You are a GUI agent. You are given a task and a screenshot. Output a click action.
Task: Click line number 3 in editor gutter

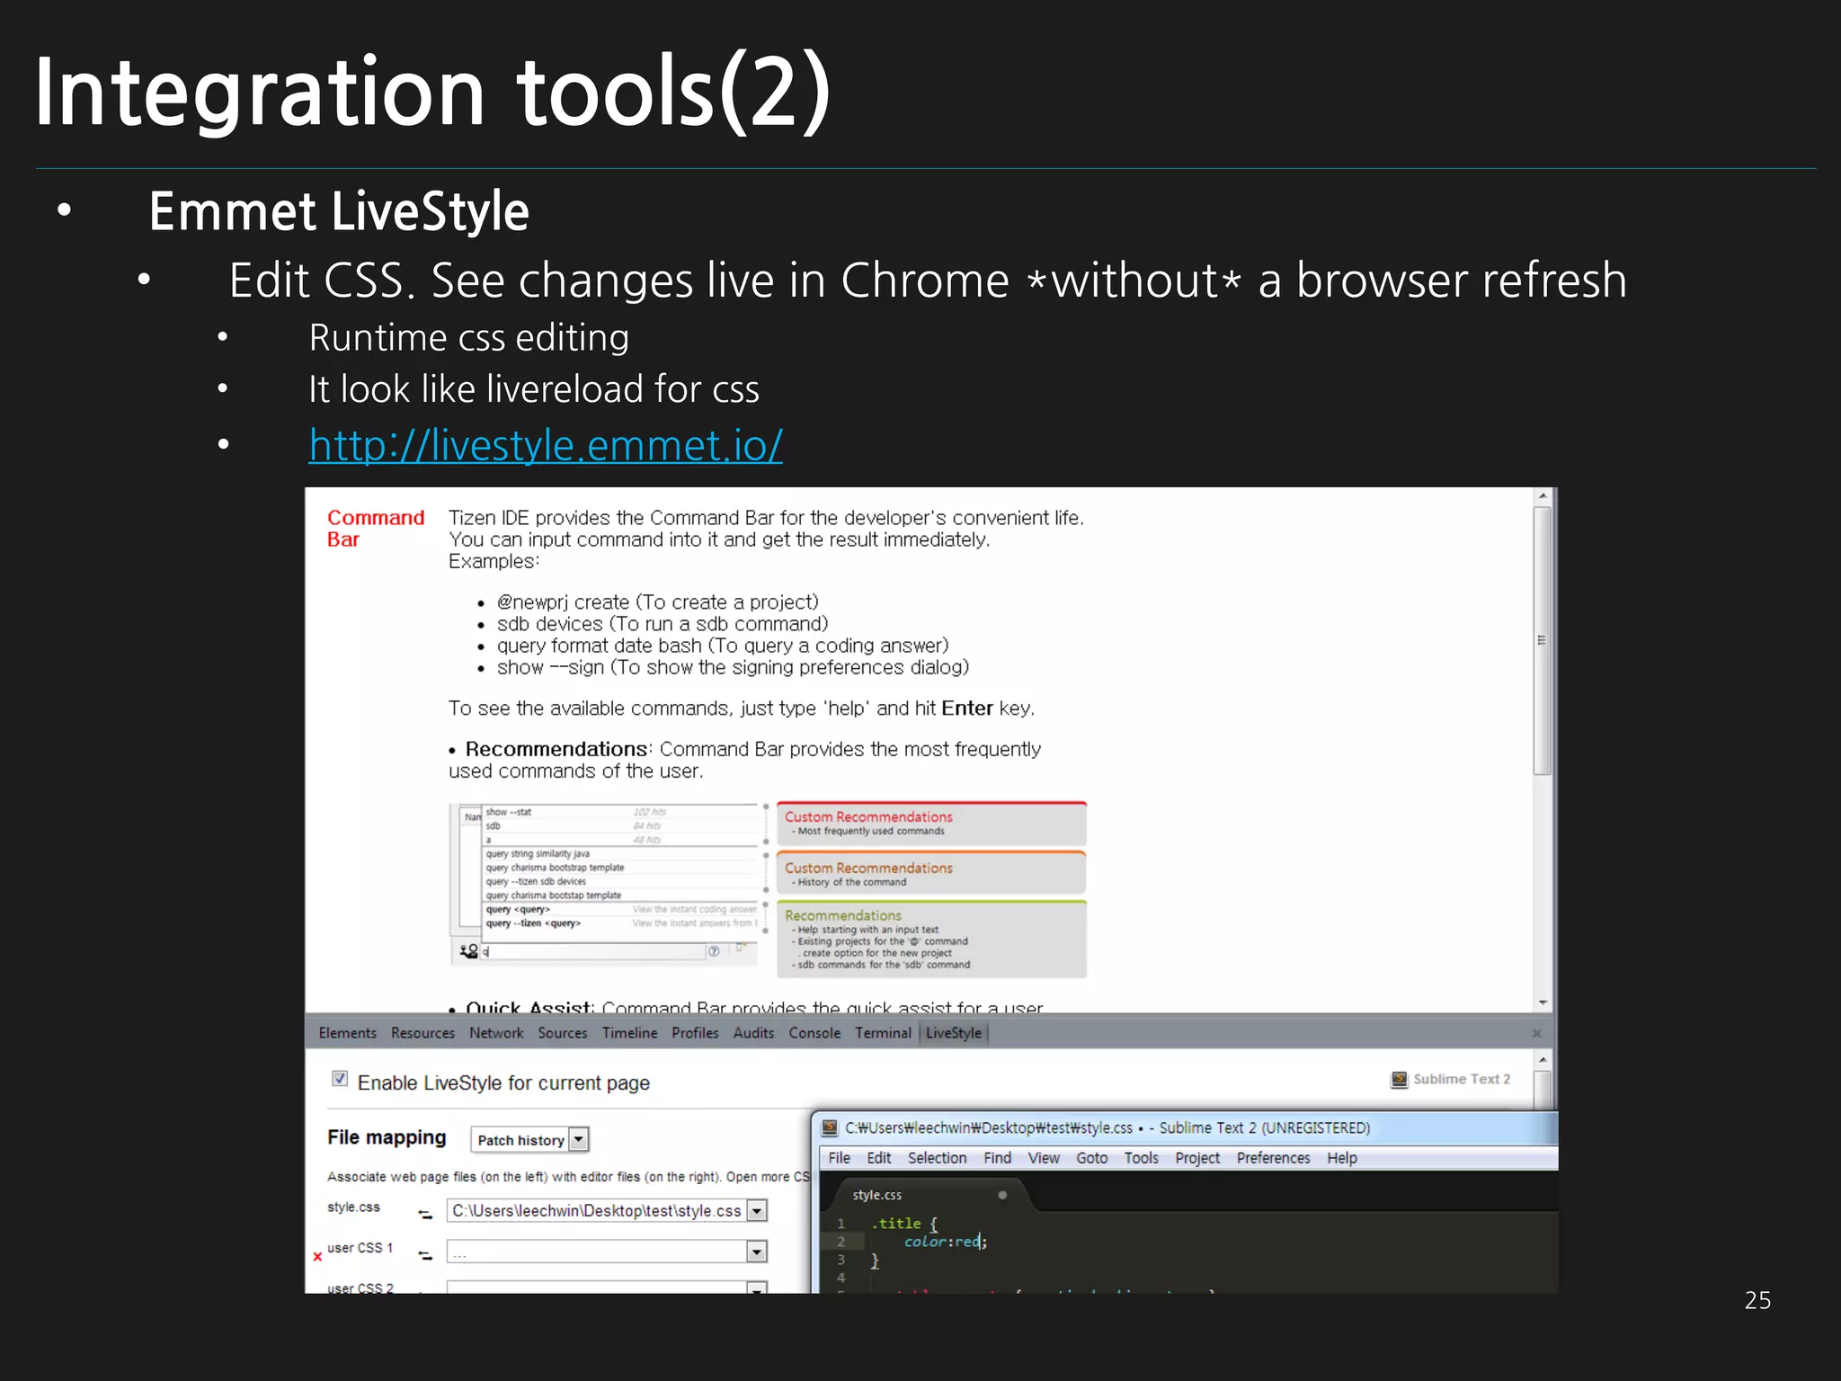pyautogui.click(x=840, y=1260)
